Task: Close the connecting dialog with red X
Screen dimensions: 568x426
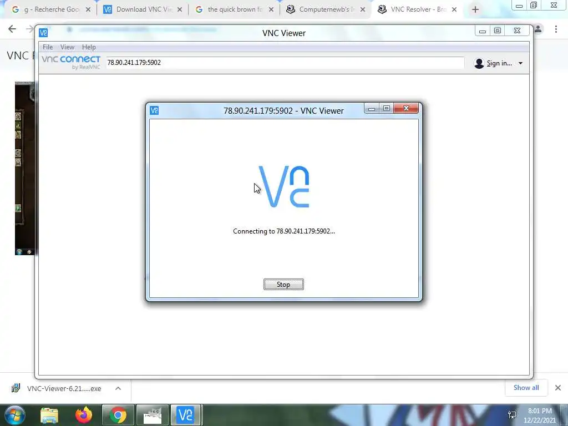Action: tap(406, 108)
